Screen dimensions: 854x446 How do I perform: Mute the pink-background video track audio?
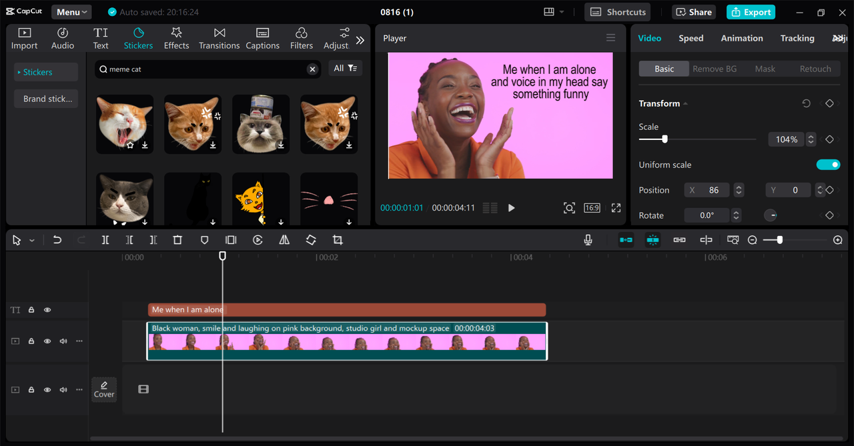point(63,341)
